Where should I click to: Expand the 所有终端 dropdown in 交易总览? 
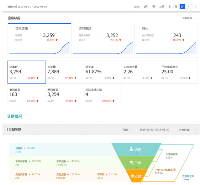(187, 130)
